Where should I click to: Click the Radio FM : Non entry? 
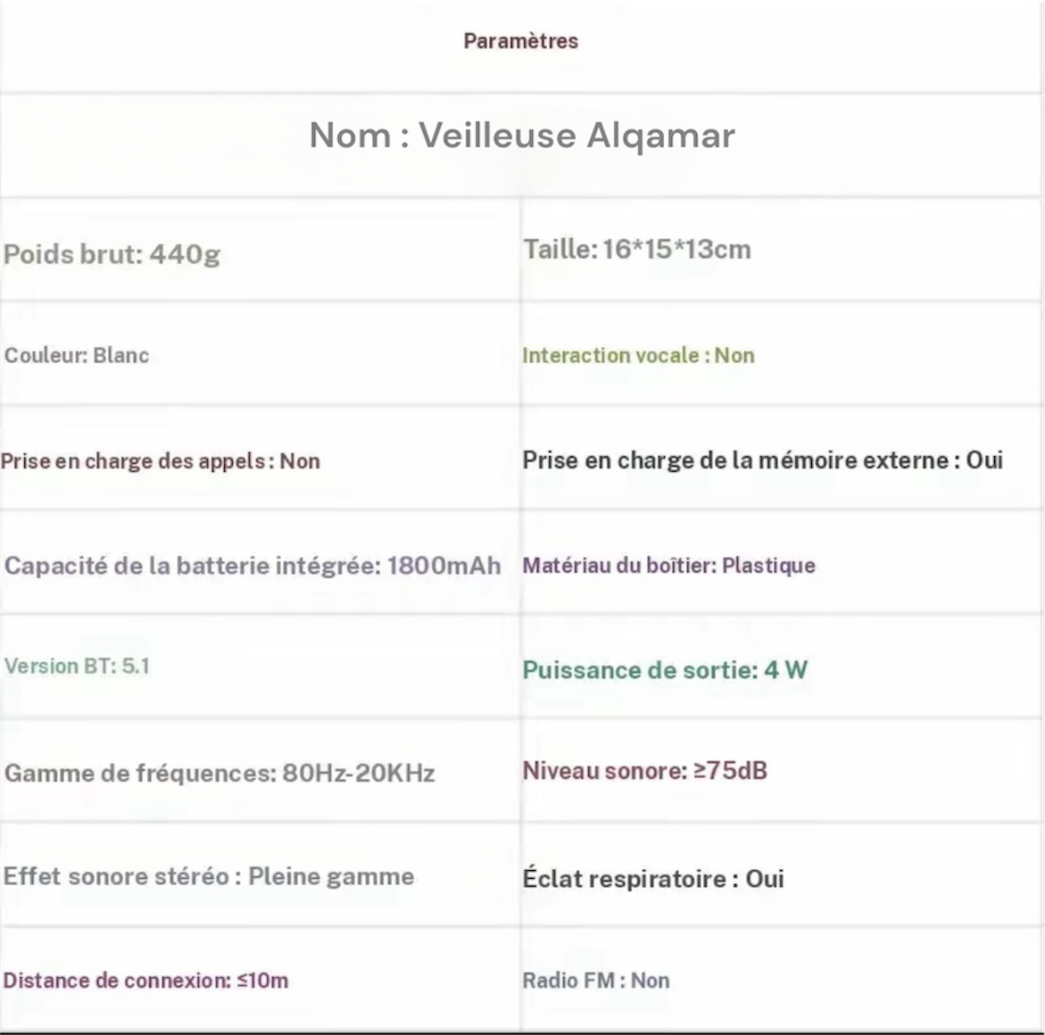pos(596,981)
